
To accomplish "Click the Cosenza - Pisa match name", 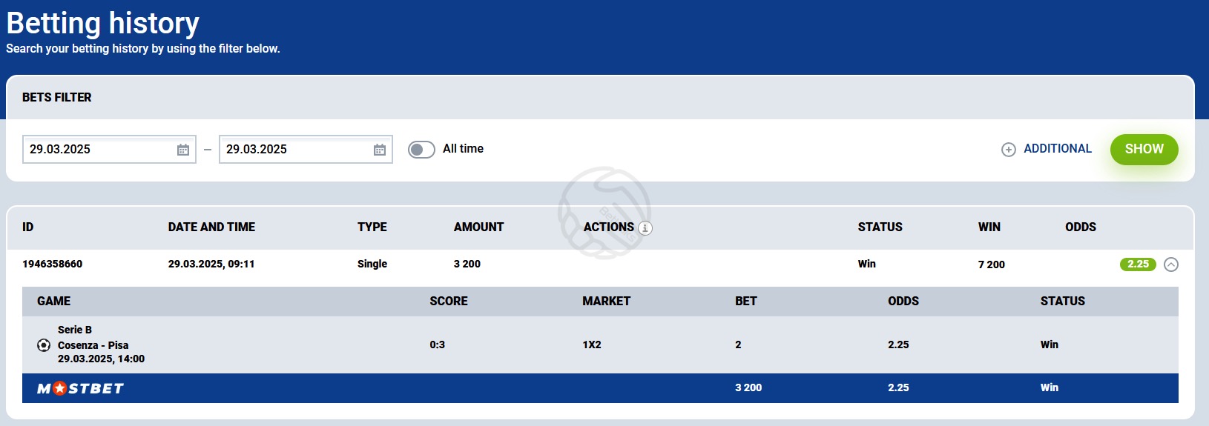I will click(x=93, y=345).
